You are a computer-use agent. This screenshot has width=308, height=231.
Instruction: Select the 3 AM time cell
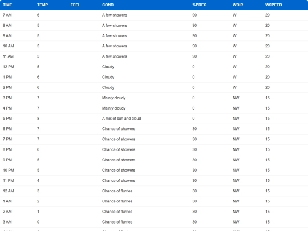7,222
